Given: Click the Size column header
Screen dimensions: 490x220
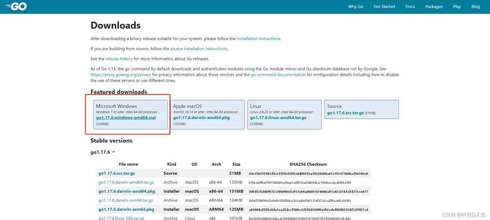Looking at the screenshot, I should click(236, 164).
